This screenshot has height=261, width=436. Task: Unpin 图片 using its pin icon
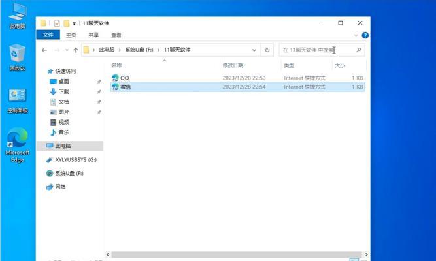click(x=99, y=112)
